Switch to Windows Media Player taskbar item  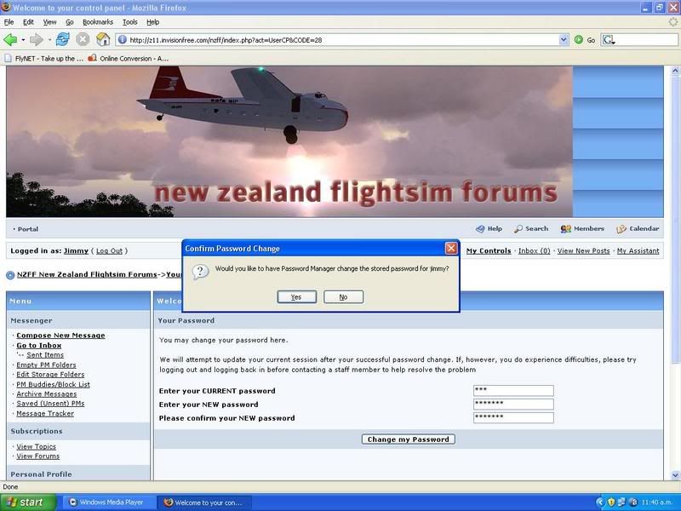pyautogui.click(x=106, y=502)
